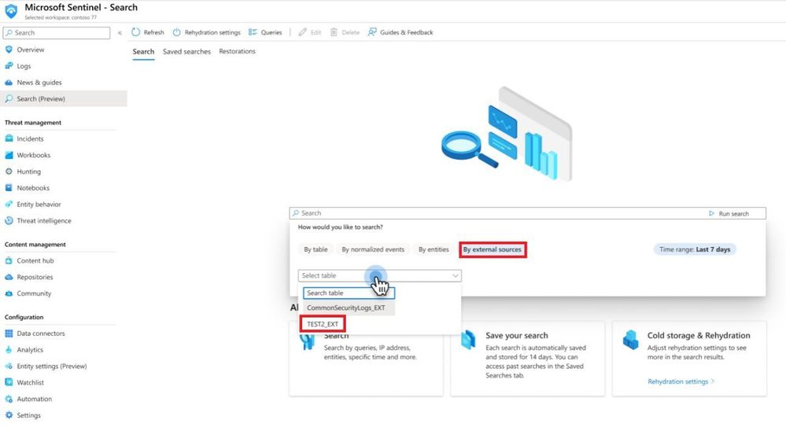The width and height of the screenshot is (786, 428).
Task: Select Search (Preview) in sidebar
Action: pos(63,98)
